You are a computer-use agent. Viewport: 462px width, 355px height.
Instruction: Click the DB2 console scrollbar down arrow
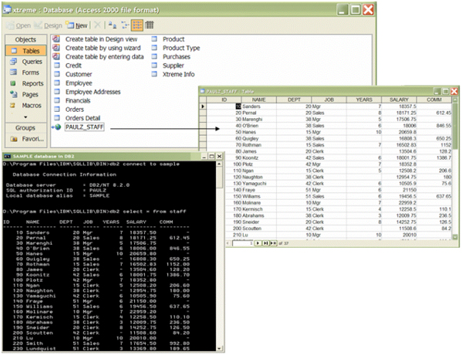coord(220,349)
